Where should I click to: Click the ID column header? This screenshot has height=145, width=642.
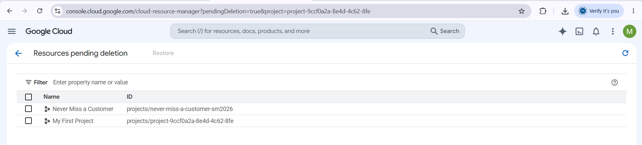coord(129,97)
